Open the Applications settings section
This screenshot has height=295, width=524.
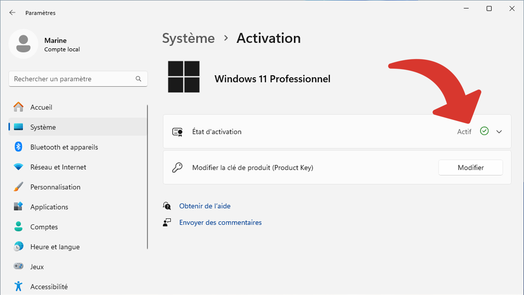pos(78,207)
